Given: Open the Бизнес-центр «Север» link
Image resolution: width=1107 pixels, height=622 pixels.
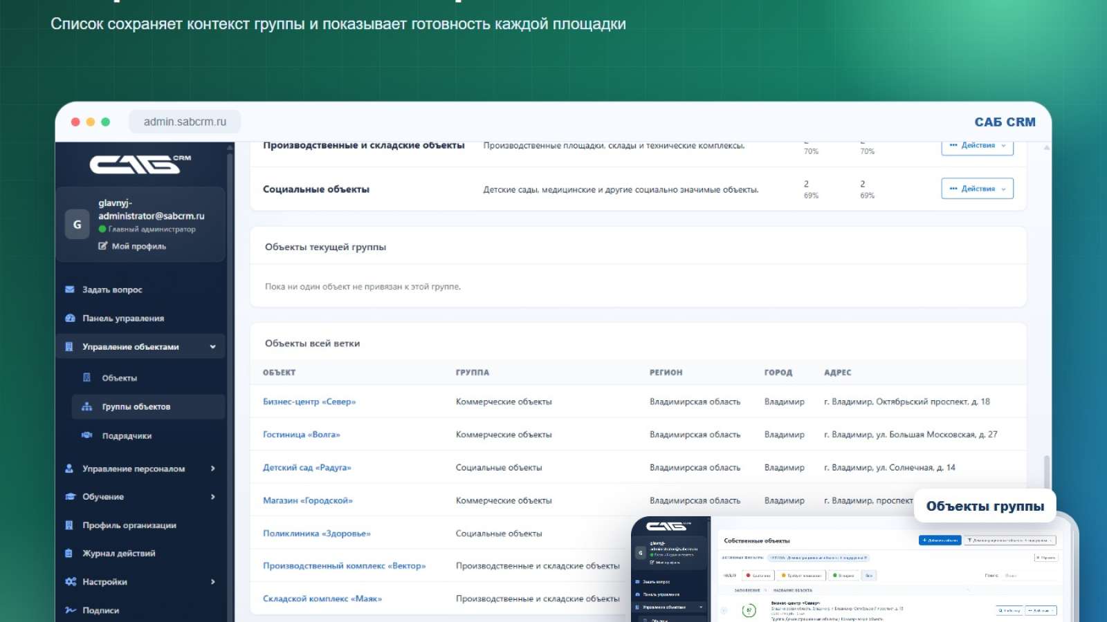Looking at the screenshot, I should coord(309,402).
